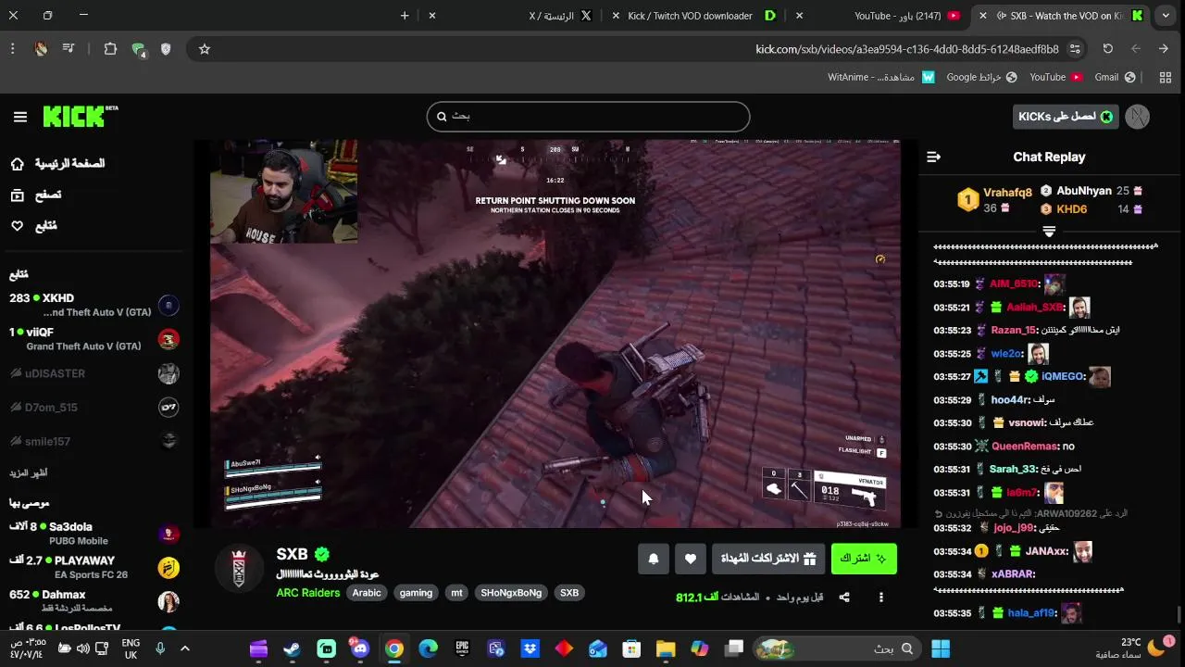Open Dropbox from the taskbar
Screen dimensions: 1185x667
[530, 648]
